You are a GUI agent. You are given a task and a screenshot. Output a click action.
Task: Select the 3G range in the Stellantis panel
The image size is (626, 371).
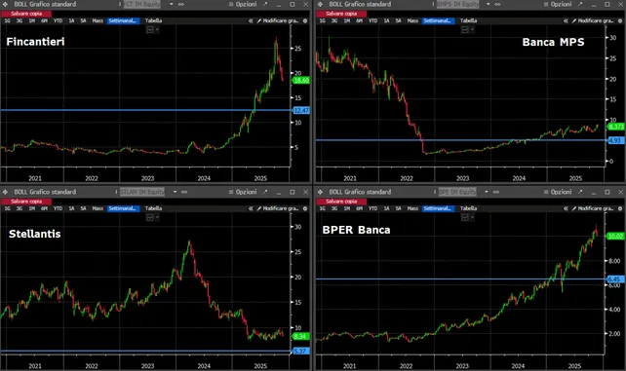pyautogui.click(x=20, y=208)
